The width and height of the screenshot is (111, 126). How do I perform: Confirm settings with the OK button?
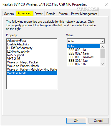tap(76, 120)
